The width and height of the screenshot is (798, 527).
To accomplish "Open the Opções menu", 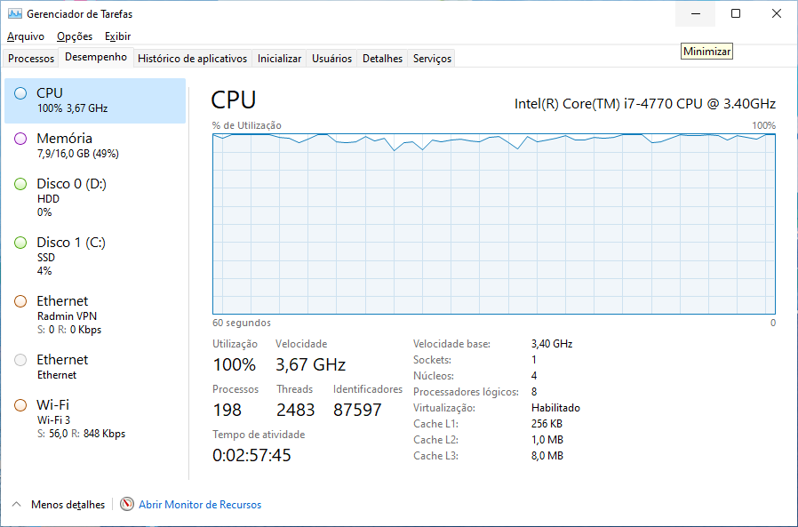I will click(75, 36).
